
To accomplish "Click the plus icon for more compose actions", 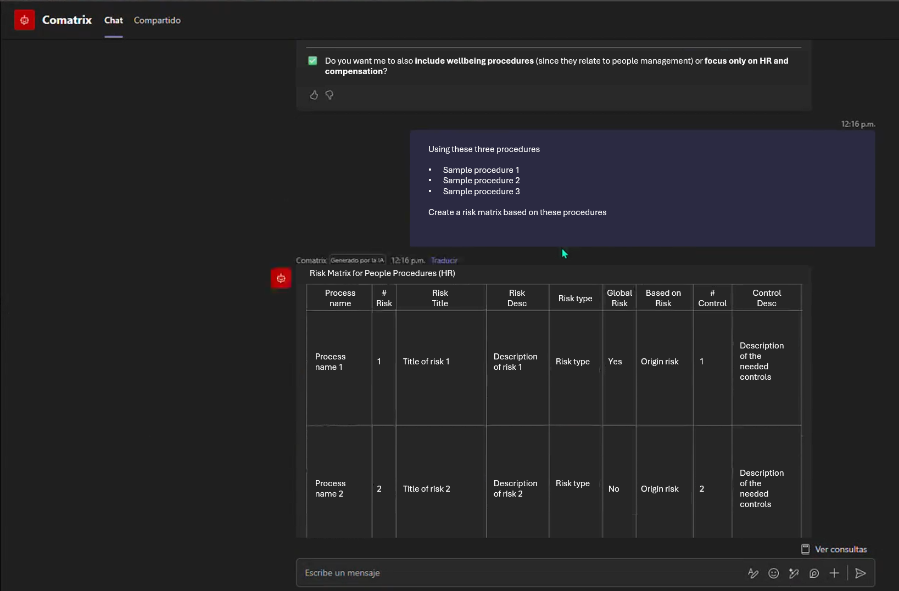I will coord(834,573).
